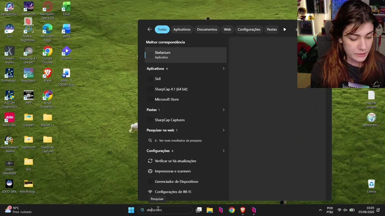Select the Stremio desktop icon
385x216 pixels.
coord(66,53)
